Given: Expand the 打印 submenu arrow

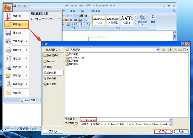Looking at the screenshot, I should (27, 50).
